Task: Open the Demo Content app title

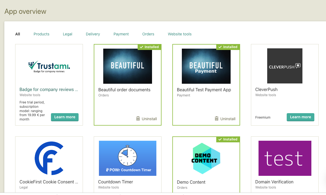Action: [x=191, y=182]
